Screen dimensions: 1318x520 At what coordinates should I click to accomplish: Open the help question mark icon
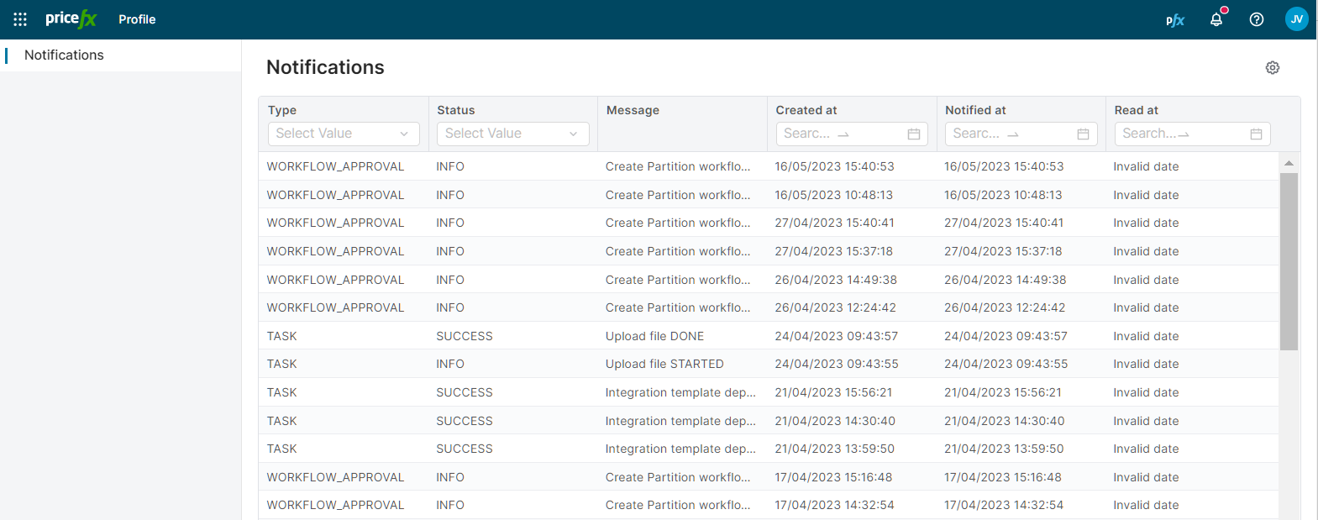click(1256, 19)
